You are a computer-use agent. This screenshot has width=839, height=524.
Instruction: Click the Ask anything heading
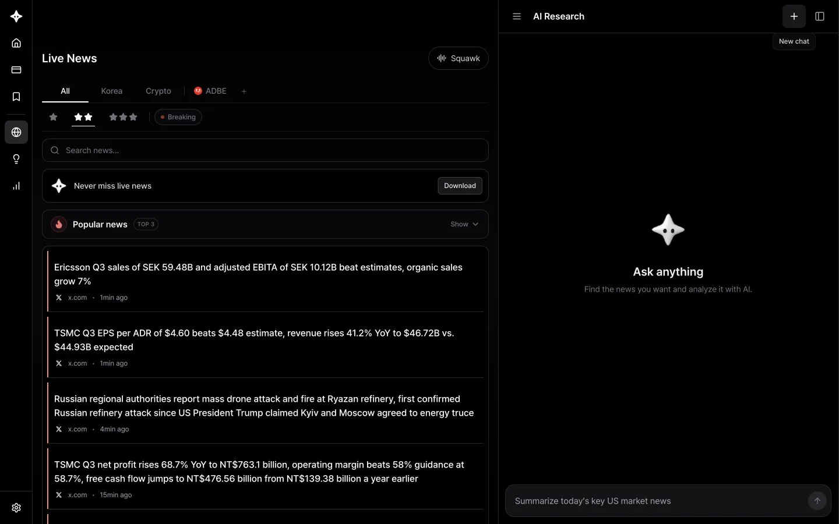[x=668, y=272]
